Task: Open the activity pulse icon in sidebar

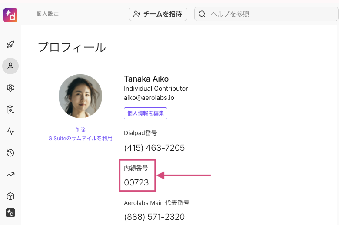Action: pyautogui.click(x=10, y=131)
